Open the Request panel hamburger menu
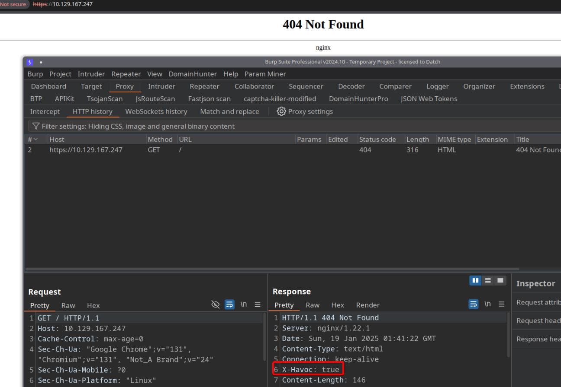 (258, 305)
